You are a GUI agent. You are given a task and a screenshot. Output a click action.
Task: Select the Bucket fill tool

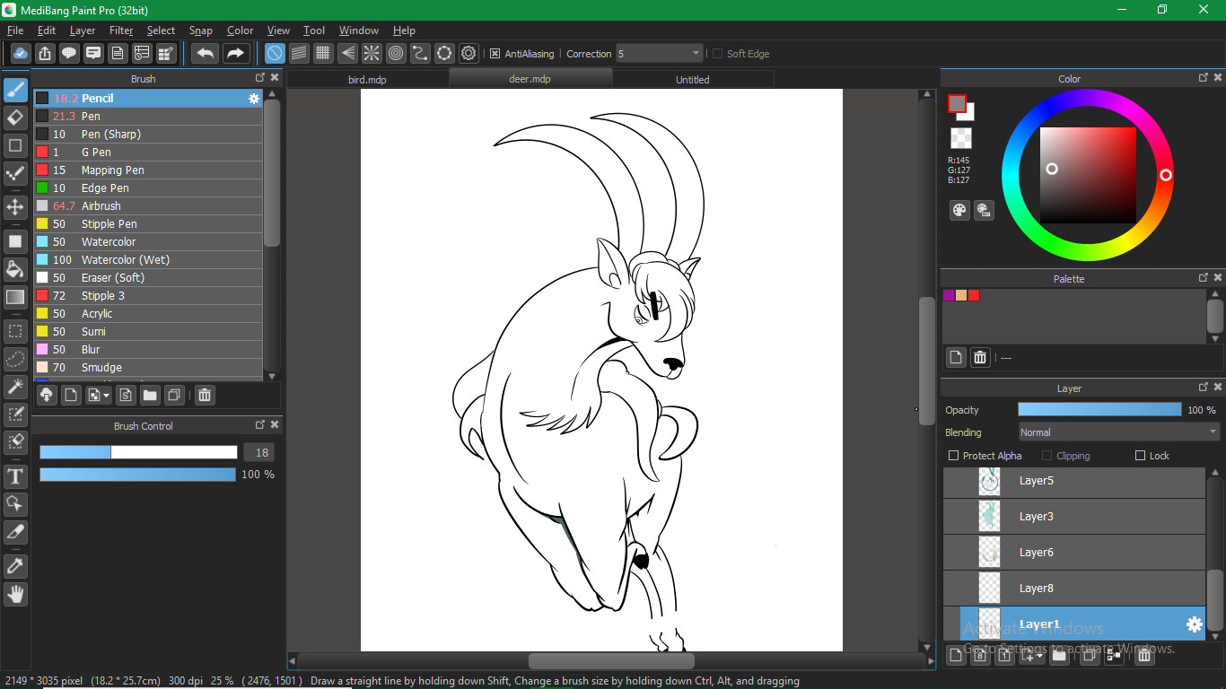click(15, 269)
